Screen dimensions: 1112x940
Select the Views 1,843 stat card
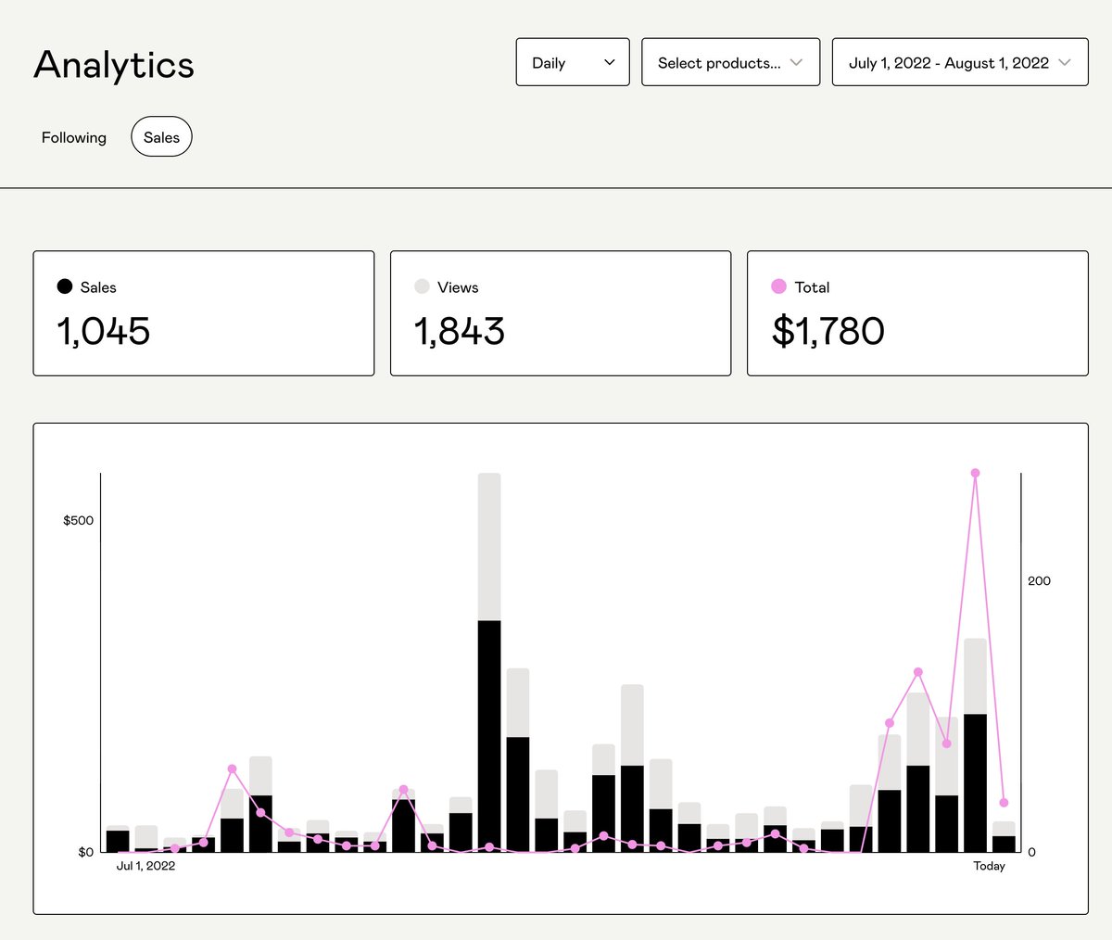[561, 313]
